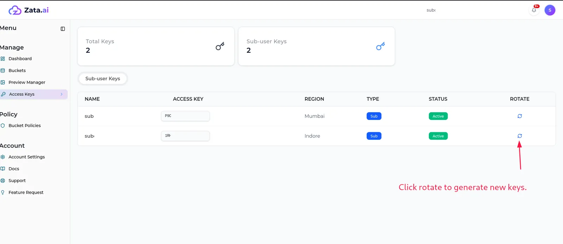Viewport: 563px width, 244px height.
Task: Open the Docs link
Action: pyautogui.click(x=14, y=169)
